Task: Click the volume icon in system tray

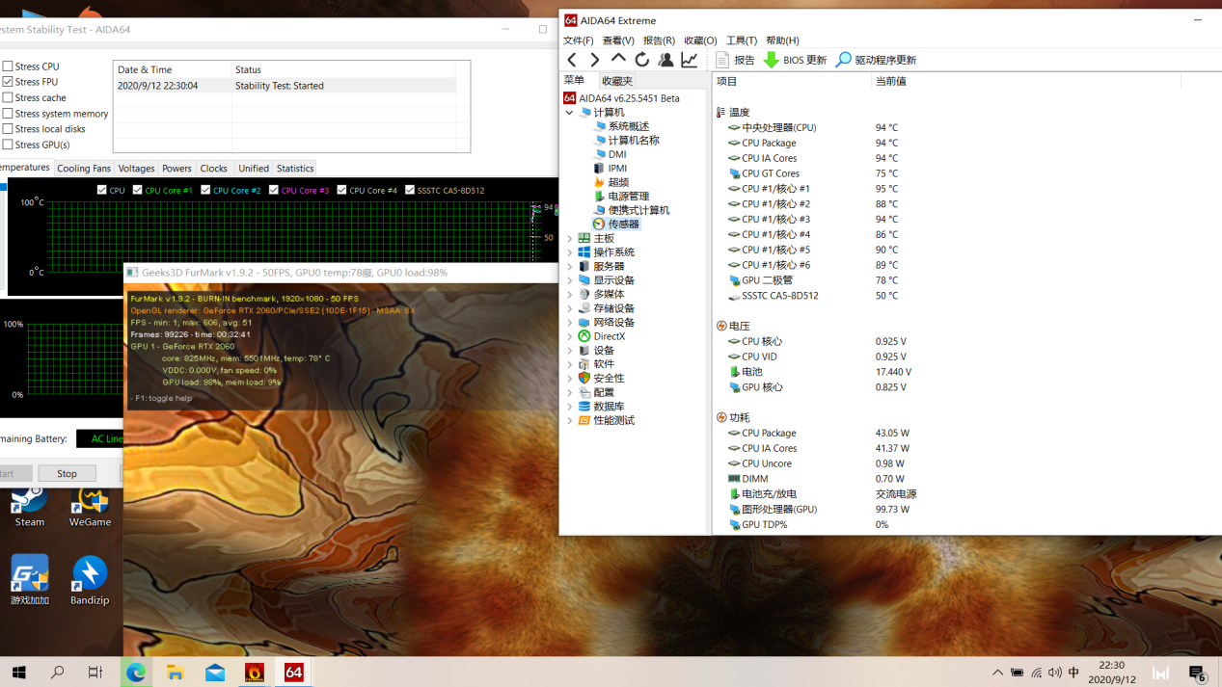Action: click(x=1055, y=673)
